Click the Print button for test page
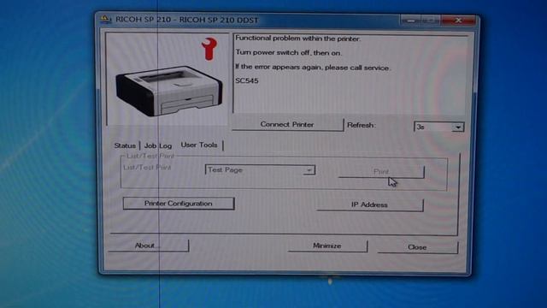The width and height of the screenshot is (547, 308). pyautogui.click(x=381, y=171)
